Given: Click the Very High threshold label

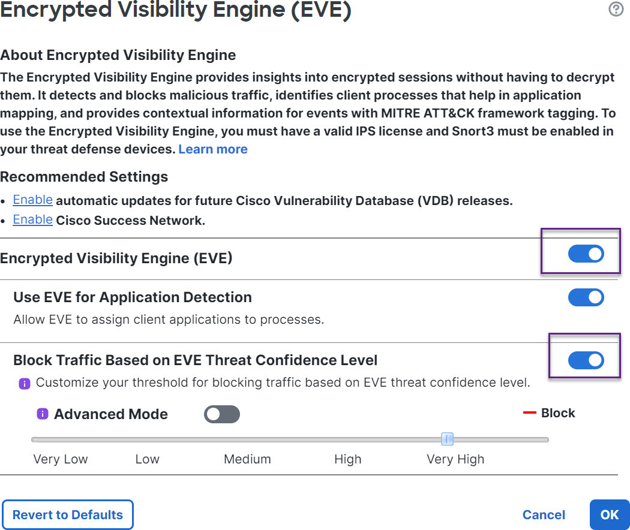Looking at the screenshot, I should point(455,459).
